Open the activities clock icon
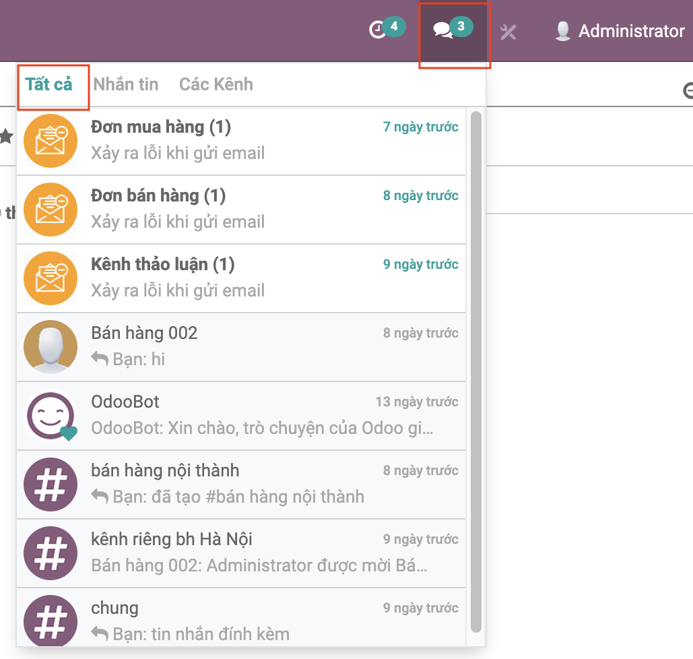The image size is (693, 659). [x=377, y=30]
